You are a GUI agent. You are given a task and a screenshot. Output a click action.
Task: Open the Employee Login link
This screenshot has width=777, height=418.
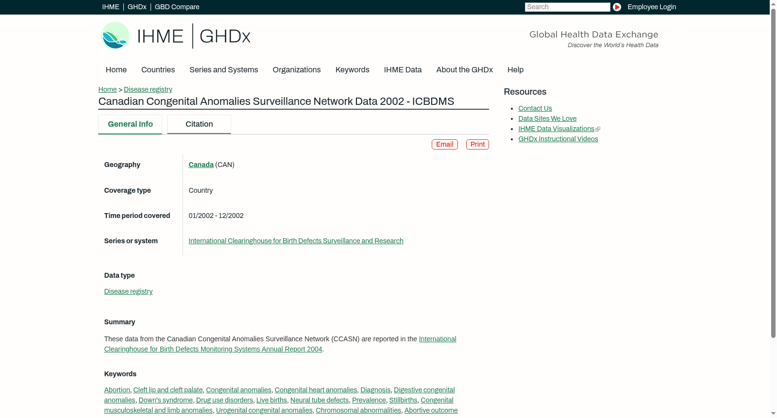652,7
